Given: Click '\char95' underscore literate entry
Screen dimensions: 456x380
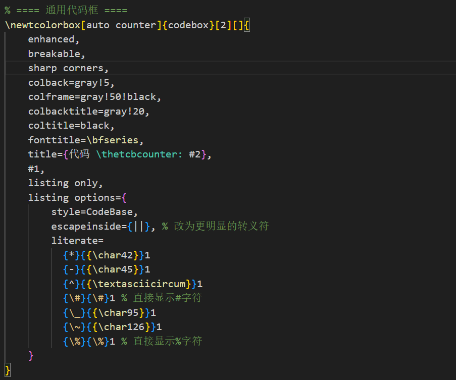Looking at the screenshot, I should (x=110, y=313).
